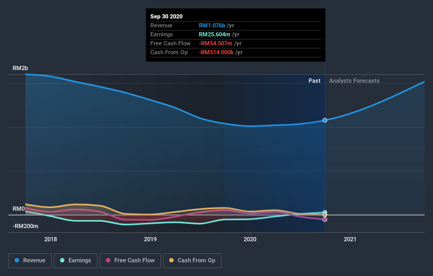Click the 2020 x-axis label
The width and height of the screenshot is (433, 276).
[250, 239]
